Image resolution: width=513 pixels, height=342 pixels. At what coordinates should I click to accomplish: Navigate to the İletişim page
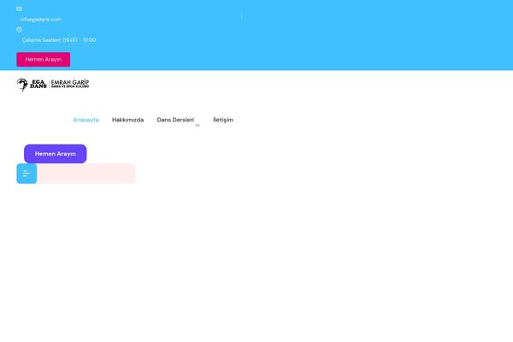pyautogui.click(x=223, y=120)
